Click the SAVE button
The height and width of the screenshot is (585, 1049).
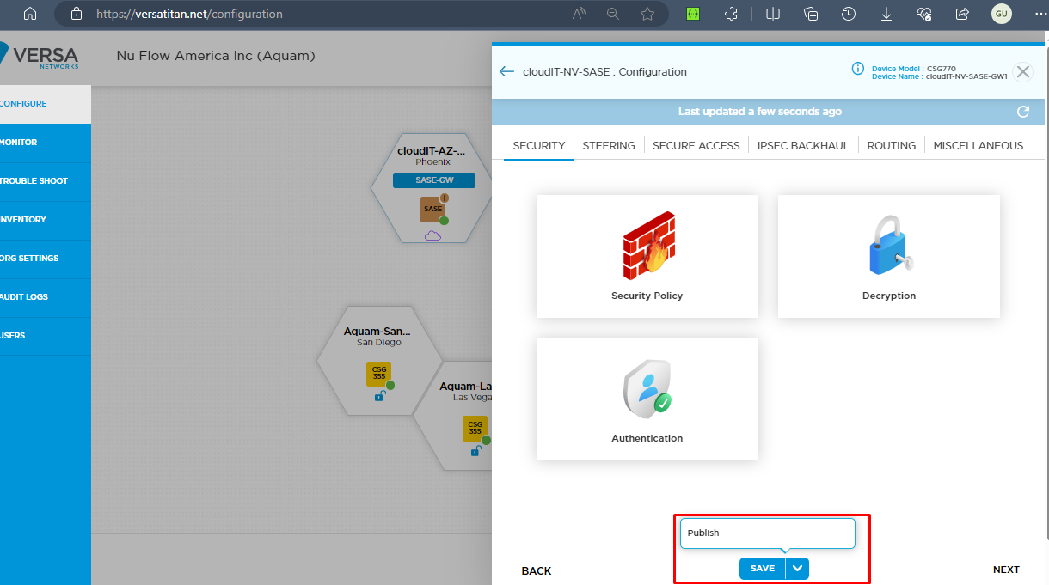pos(763,569)
